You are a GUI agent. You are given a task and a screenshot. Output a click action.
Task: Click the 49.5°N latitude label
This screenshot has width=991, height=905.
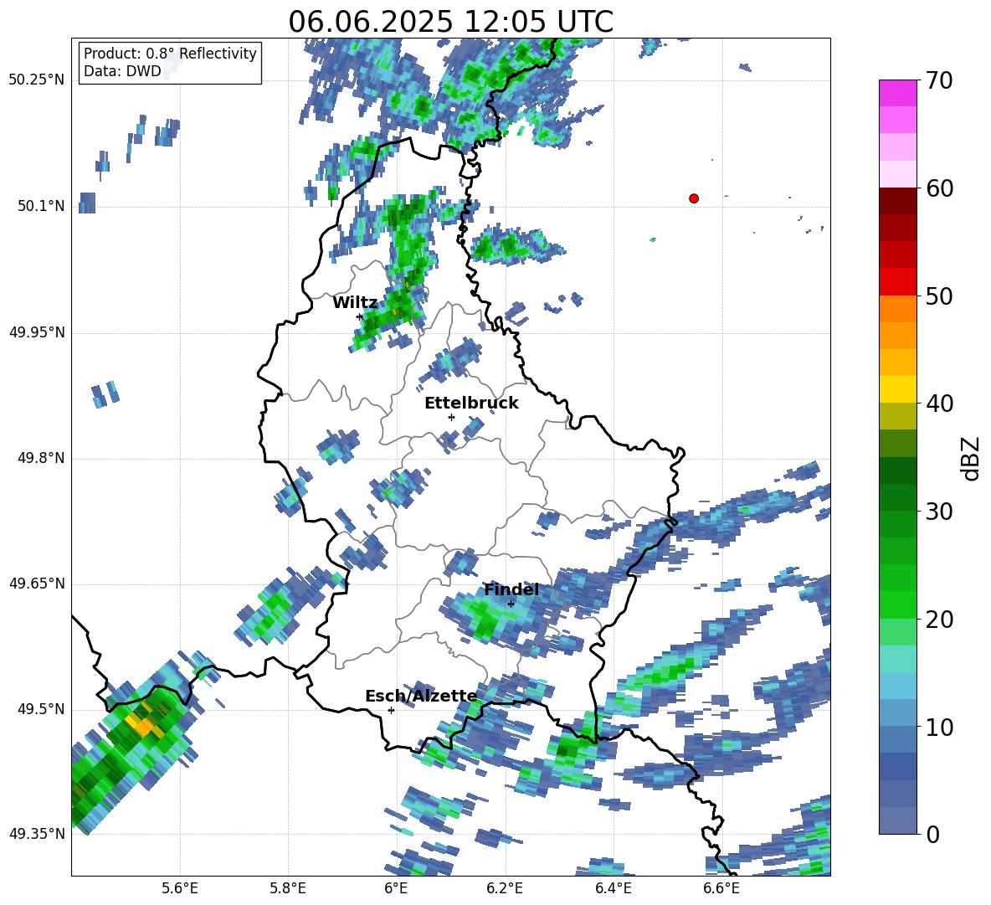pos(41,709)
